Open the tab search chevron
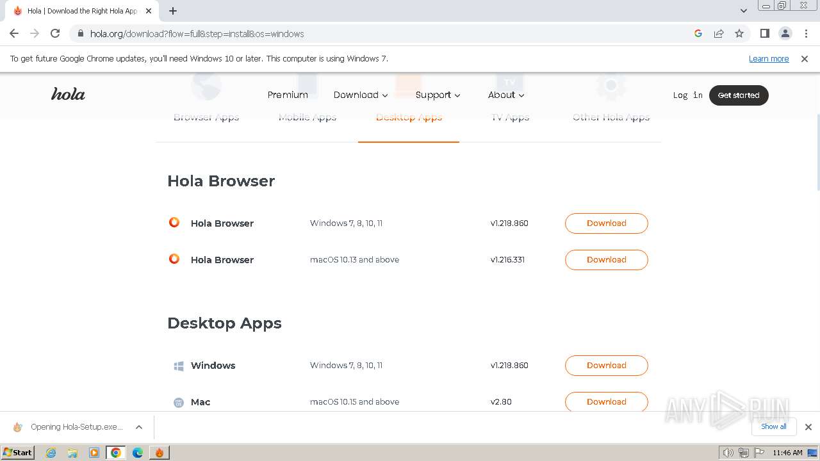This screenshot has height=461, width=820. [744, 11]
